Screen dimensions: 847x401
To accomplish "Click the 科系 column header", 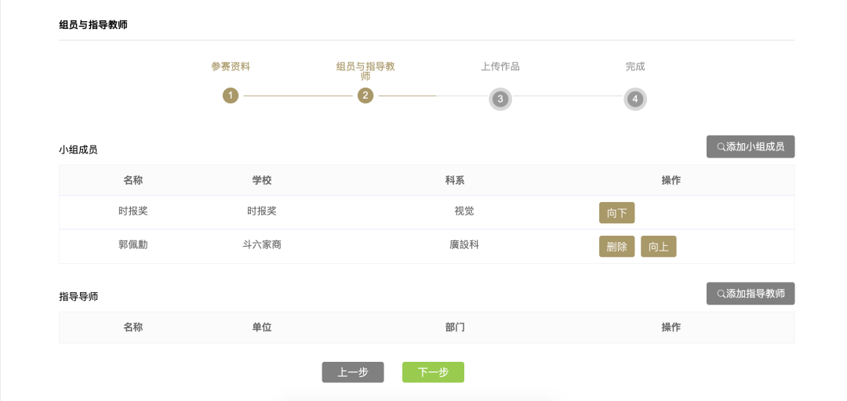I will tap(455, 180).
